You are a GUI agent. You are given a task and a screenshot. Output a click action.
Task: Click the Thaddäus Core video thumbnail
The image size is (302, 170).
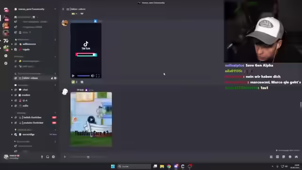click(x=91, y=119)
